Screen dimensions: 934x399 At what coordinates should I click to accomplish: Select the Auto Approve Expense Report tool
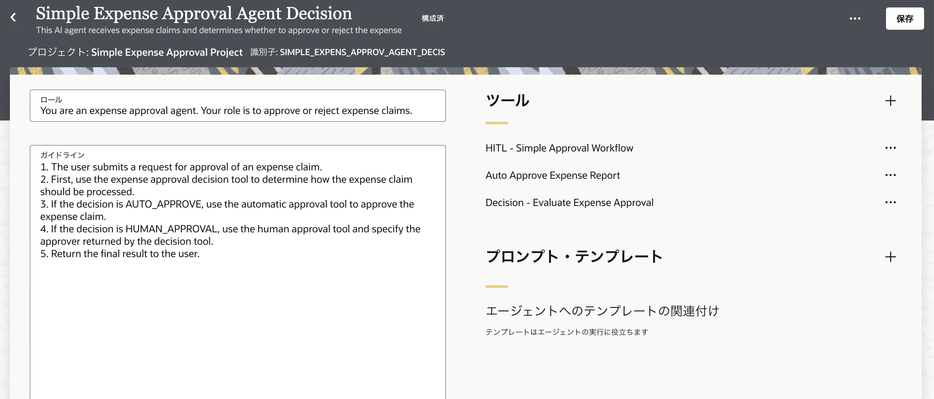[x=552, y=175]
